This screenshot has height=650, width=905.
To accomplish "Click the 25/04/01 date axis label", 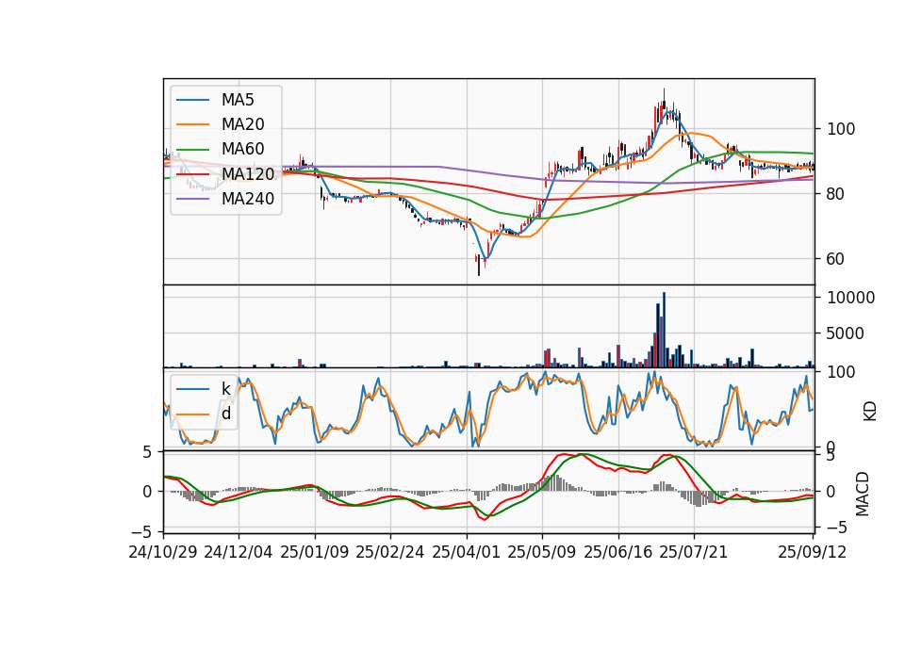I will pyautogui.click(x=467, y=552).
